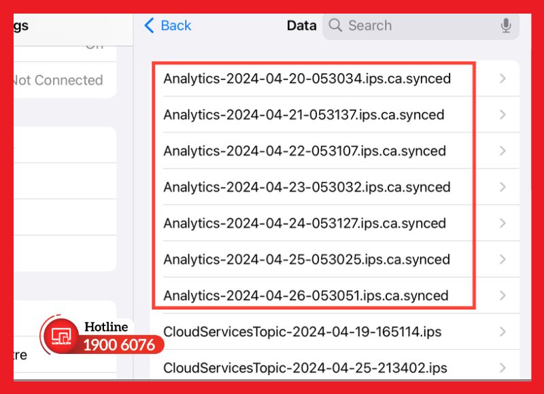Open Analytics-2024-04-22-053107.ips.ca.synced log
Screen dimensions: 544x394
pyautogui.click(x=306, y=151)
